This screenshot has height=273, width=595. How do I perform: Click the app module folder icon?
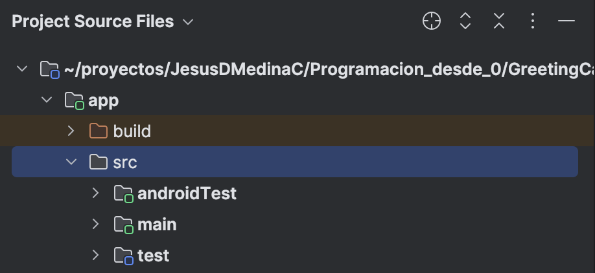pos(73,100)
